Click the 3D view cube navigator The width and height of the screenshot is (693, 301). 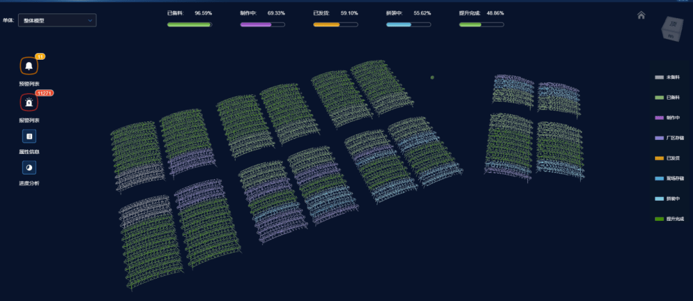coord(671,30)
